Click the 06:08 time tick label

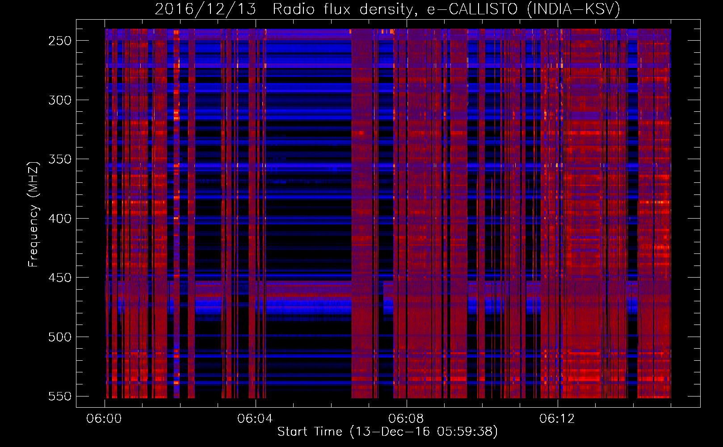pos(406,419)
